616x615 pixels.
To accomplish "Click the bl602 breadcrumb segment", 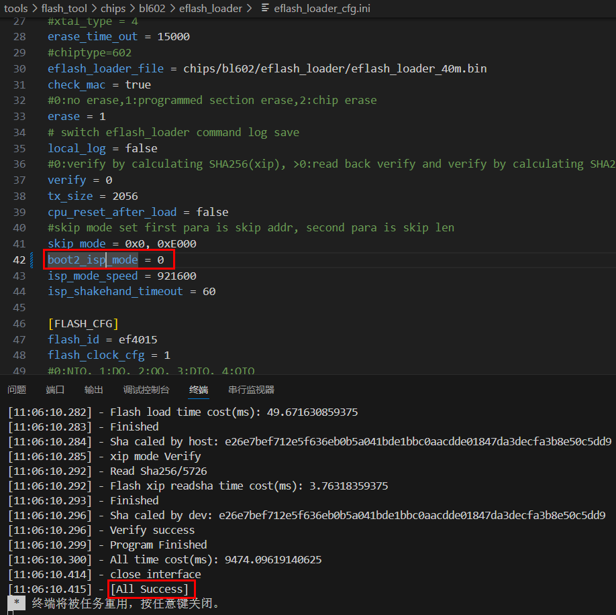I will [x=152, y=8].
